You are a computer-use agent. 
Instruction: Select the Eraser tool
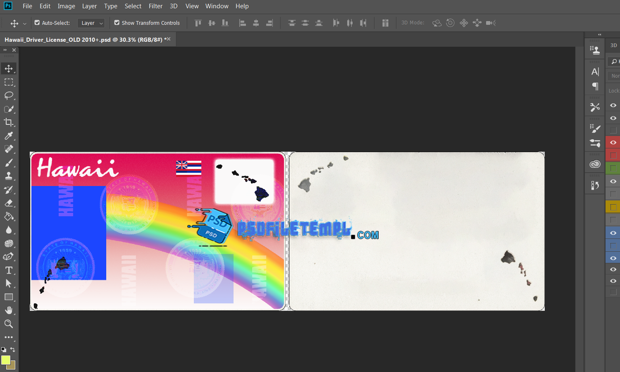[x=9, y=203]
